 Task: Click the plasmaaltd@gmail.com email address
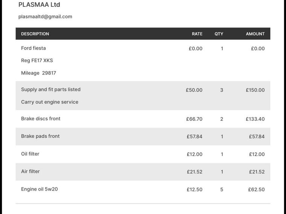tap(45, 17)
